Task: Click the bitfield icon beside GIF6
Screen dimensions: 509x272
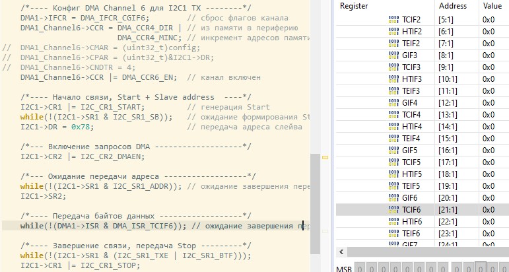Action: coord(393,197)
